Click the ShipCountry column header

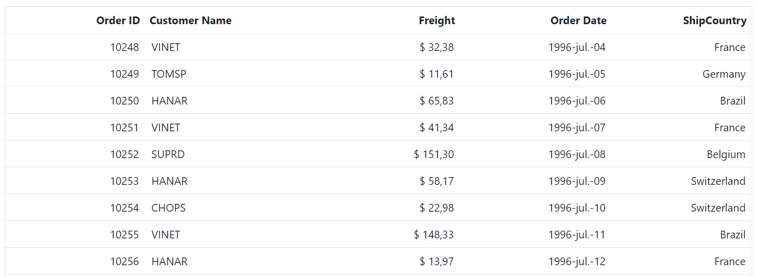[714, 21]
